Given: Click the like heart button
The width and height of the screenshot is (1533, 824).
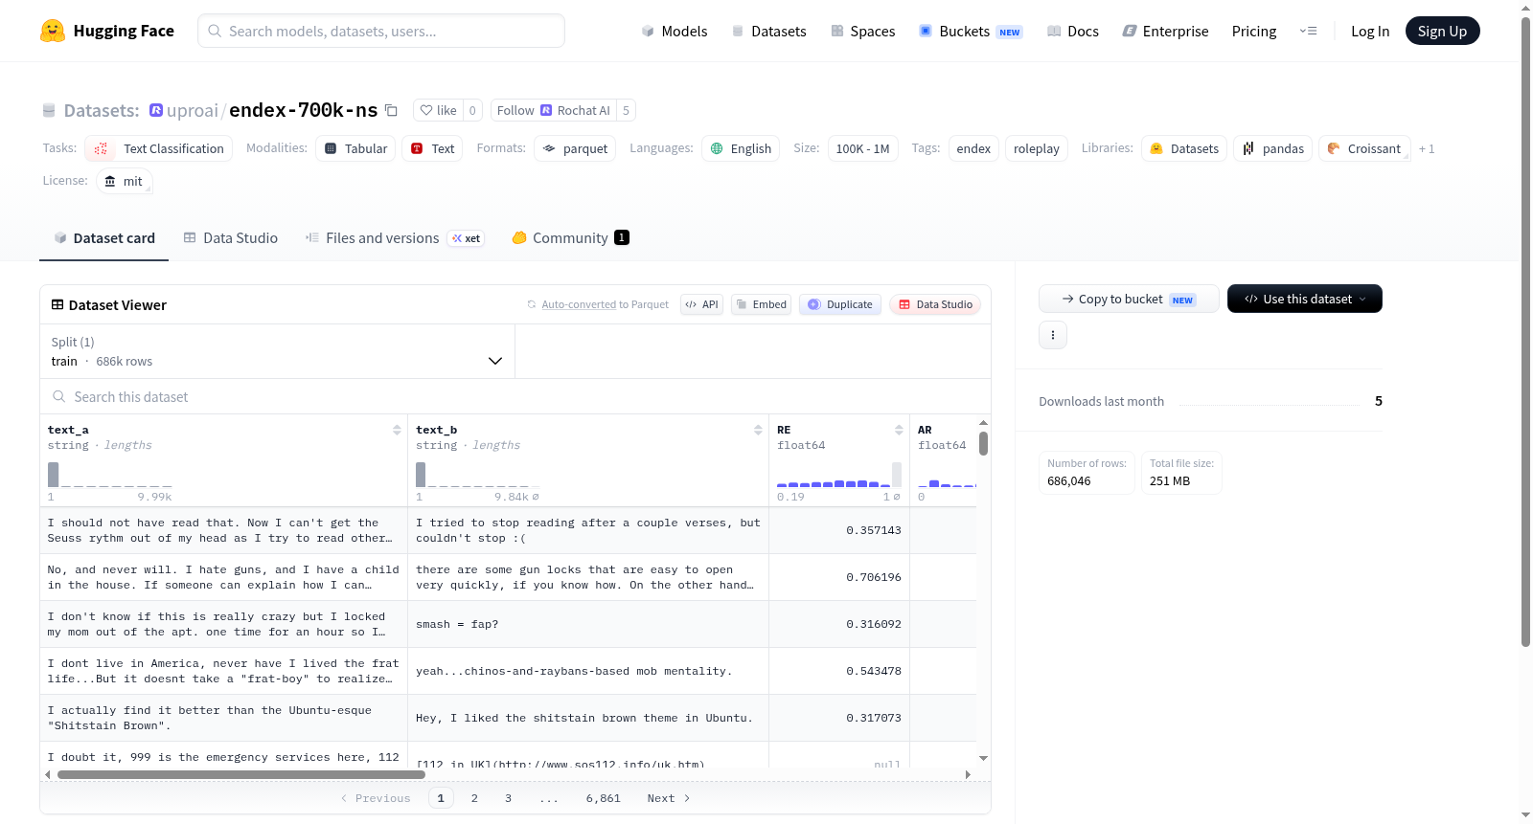Looking at the screenshot, I should pos(438,110).
